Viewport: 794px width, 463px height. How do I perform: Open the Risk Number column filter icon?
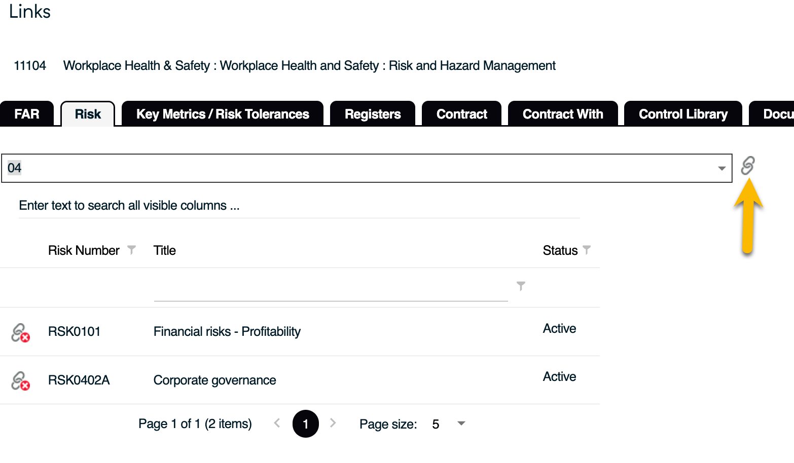click(x=131, y=250)
